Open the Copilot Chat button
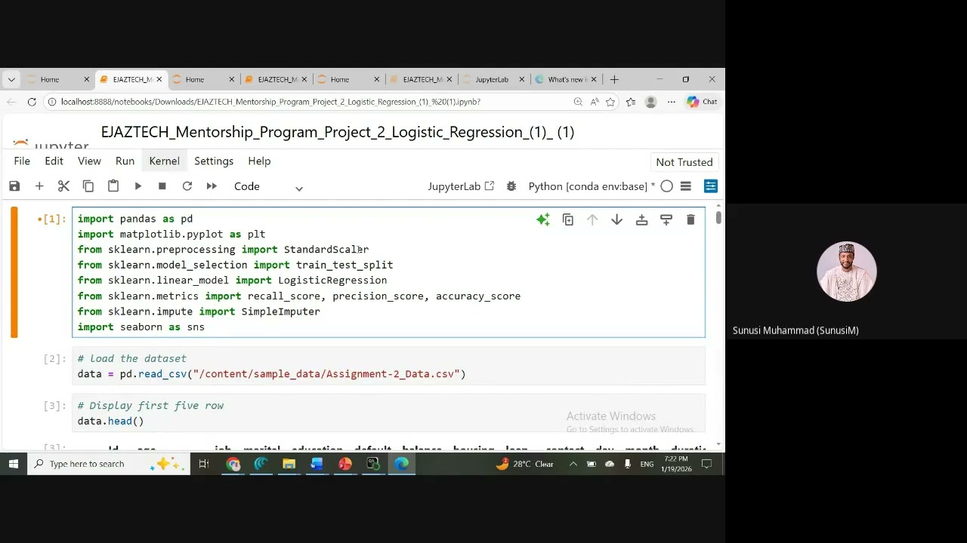This screenshot has width=967, height=543. click(702, 102)
